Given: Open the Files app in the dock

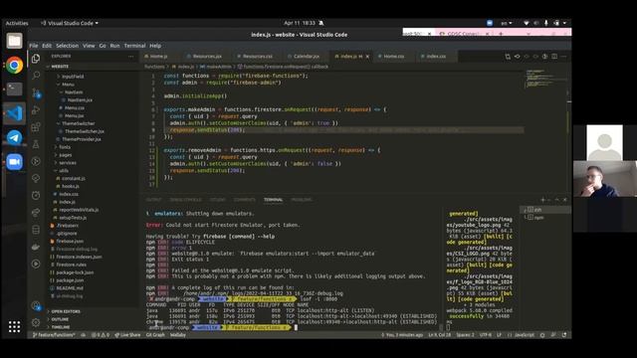Looking at the screenshot, I should click(x=14, y=41).
